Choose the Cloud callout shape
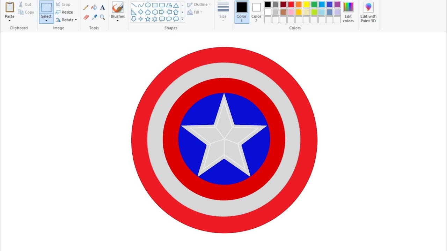The height and width of the screenshot is (251, 447). point(176,19)
